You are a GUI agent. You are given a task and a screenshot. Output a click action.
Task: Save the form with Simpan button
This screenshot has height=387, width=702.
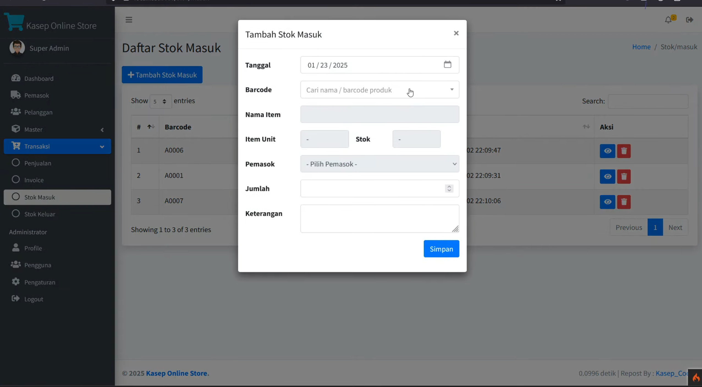(441, 249)
